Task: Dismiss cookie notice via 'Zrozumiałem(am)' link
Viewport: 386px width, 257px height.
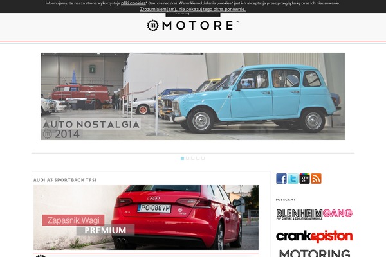Action: [193, 10]
